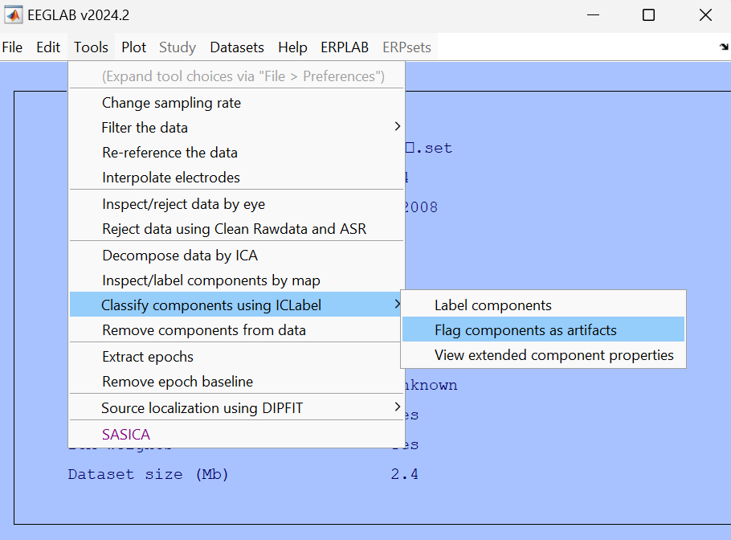Screen dimensions: 731x540
Task: Click the MATLAB icon in title bar
Action: click(x=13, y=15)
